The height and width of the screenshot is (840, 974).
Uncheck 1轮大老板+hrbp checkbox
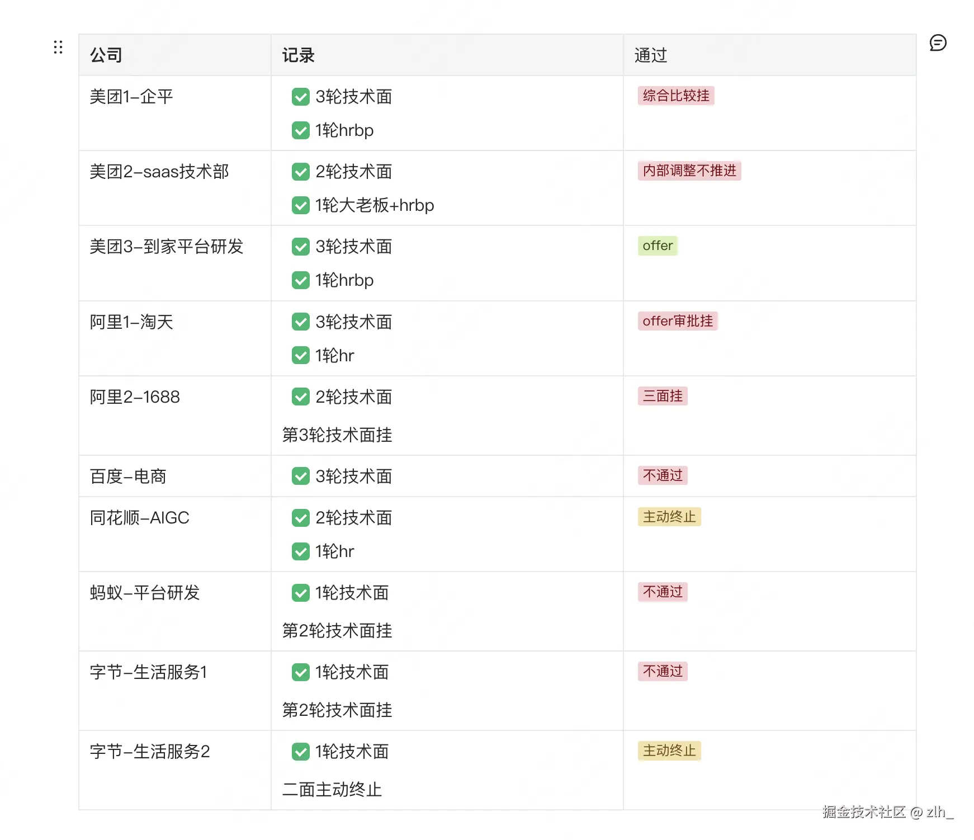pyautogui.click(x=301, y=205)
